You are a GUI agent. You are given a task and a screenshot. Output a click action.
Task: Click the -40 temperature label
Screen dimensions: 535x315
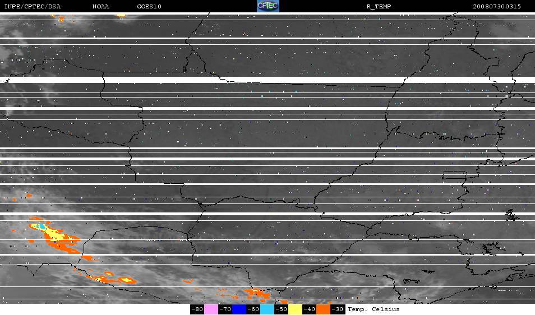pyautogui.click(x=309, y=309)
